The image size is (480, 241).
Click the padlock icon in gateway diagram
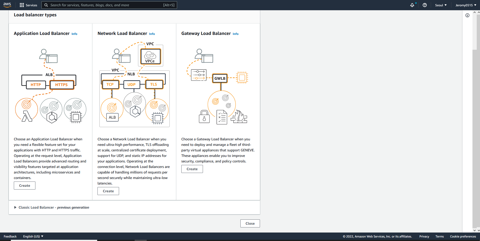(204, 116)
